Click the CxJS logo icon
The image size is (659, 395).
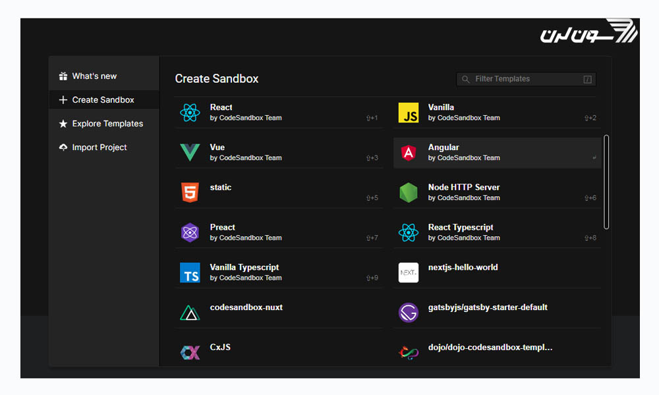(x=190, y=352)
